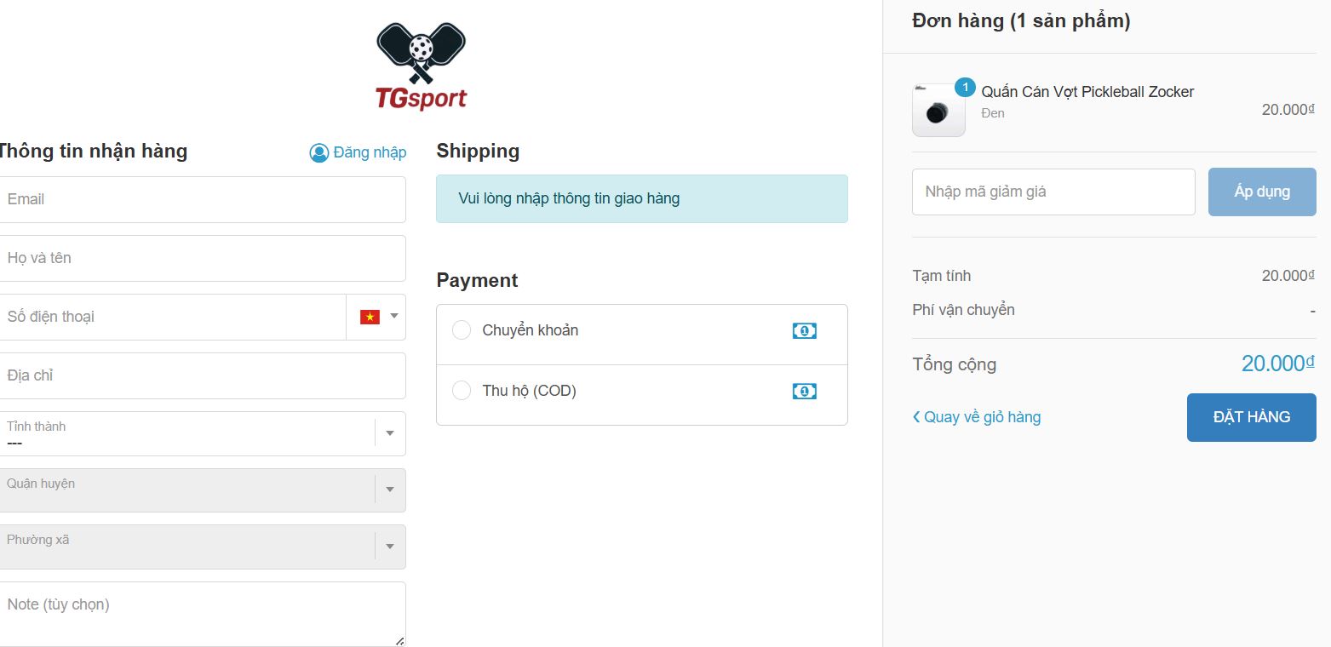This screenshot has width=1331, height=647.
Task: Click the TGsport pickleball logo
Action: (422, 67)
